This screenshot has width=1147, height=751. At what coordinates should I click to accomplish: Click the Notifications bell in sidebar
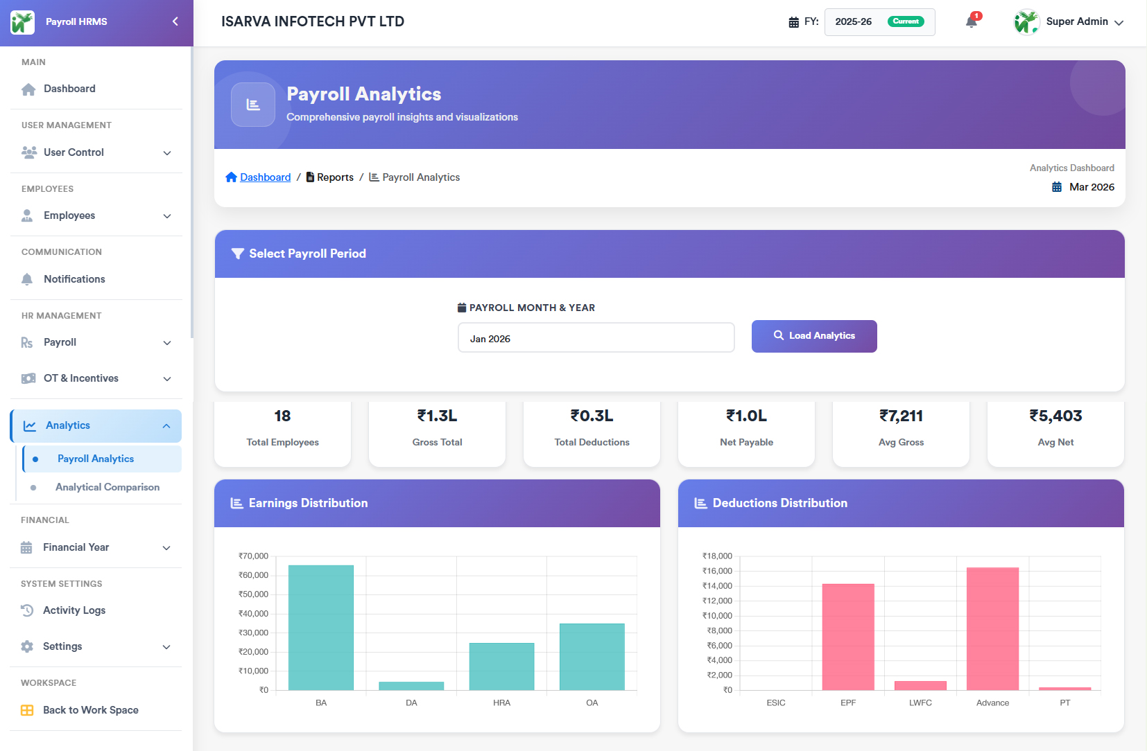27,279
